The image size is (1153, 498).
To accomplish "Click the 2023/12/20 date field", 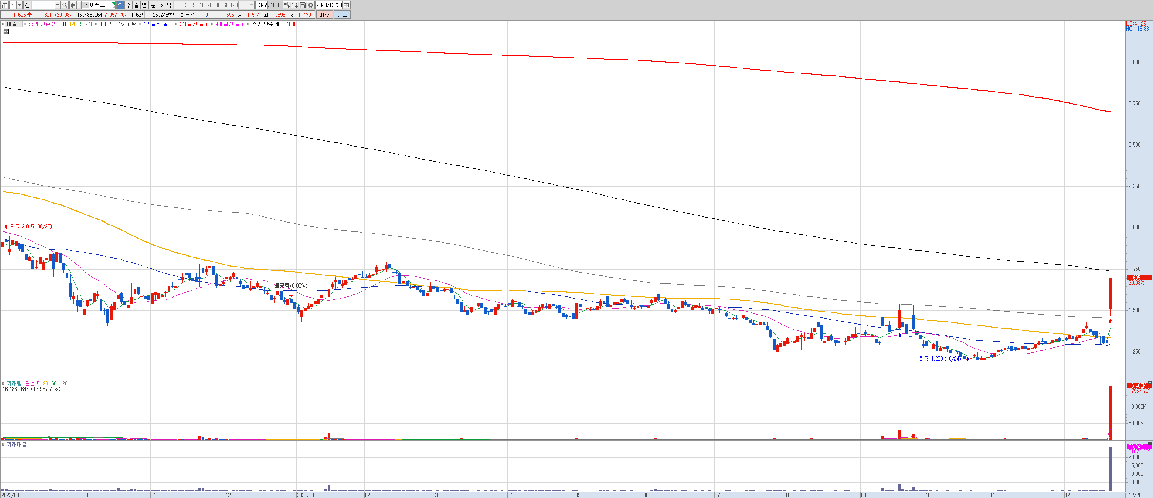I will coord(330,5).
